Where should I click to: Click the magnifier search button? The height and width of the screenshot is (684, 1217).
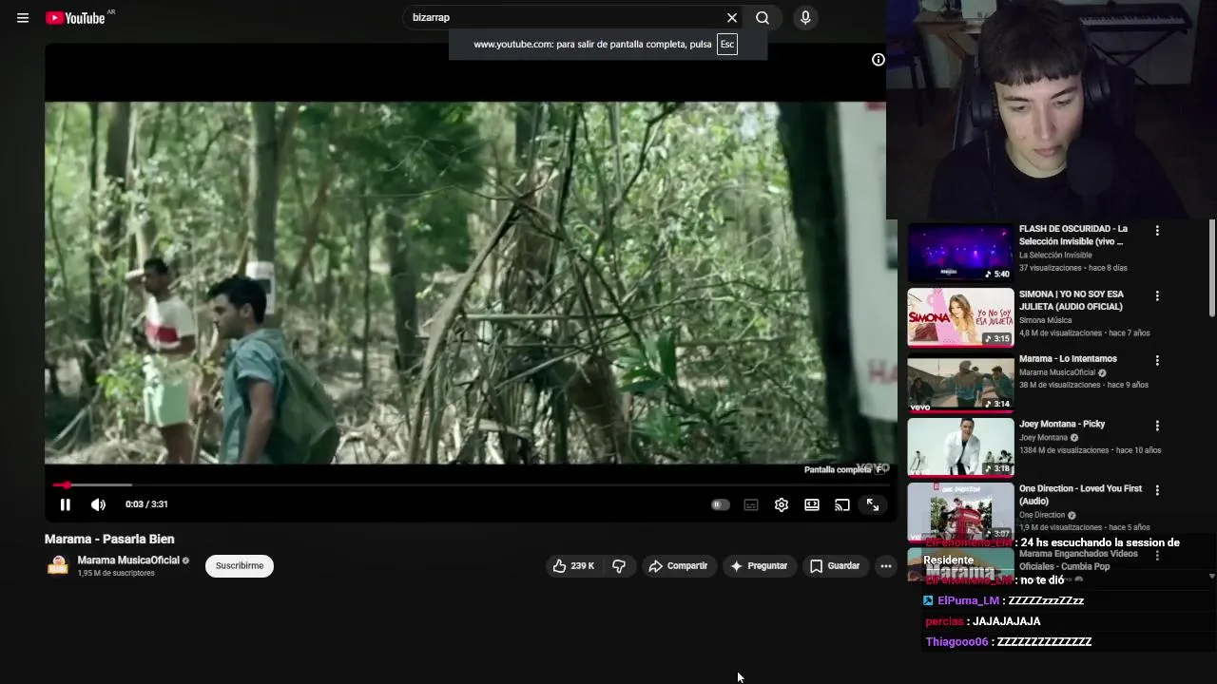pyautogui.click(x=763, y=17)
